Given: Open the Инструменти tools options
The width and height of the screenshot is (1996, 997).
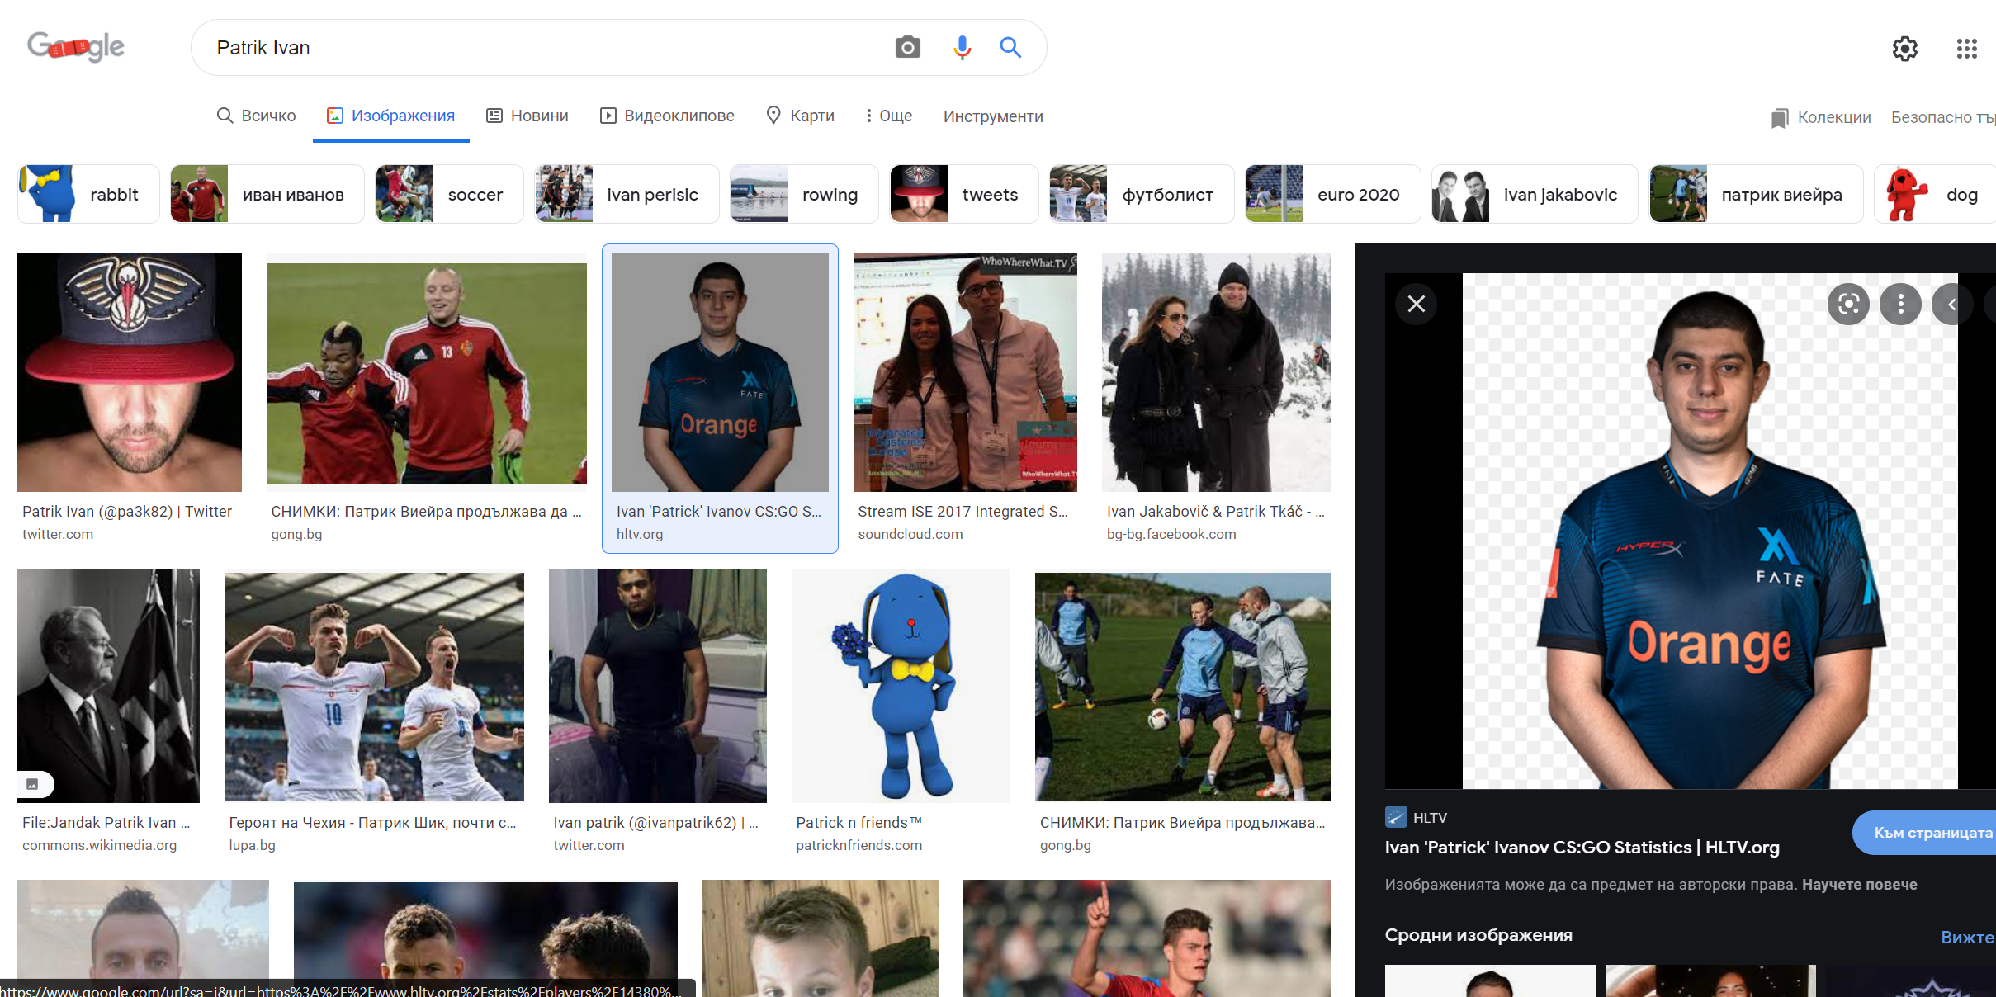Looking at the screenshot, I should [993, 116].
